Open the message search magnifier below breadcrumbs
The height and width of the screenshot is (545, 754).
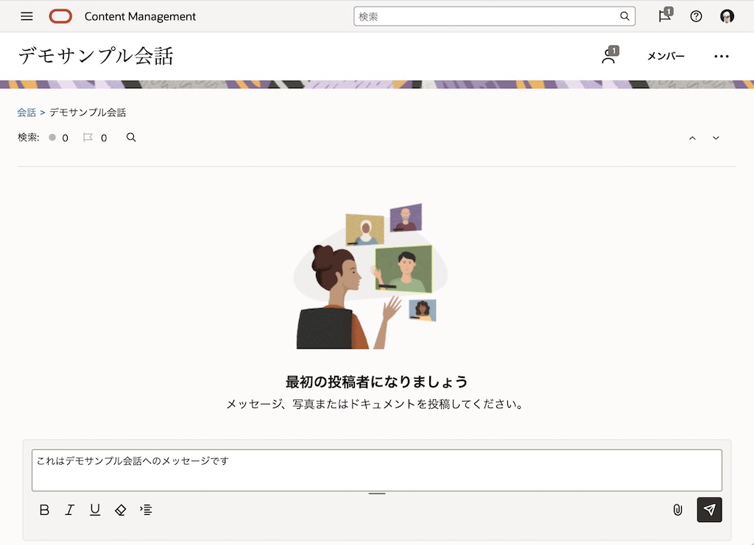pos(131,138)
